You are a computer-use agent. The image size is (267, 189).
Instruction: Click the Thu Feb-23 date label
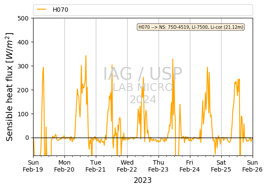pyautogui.click(x=158, y=166)
